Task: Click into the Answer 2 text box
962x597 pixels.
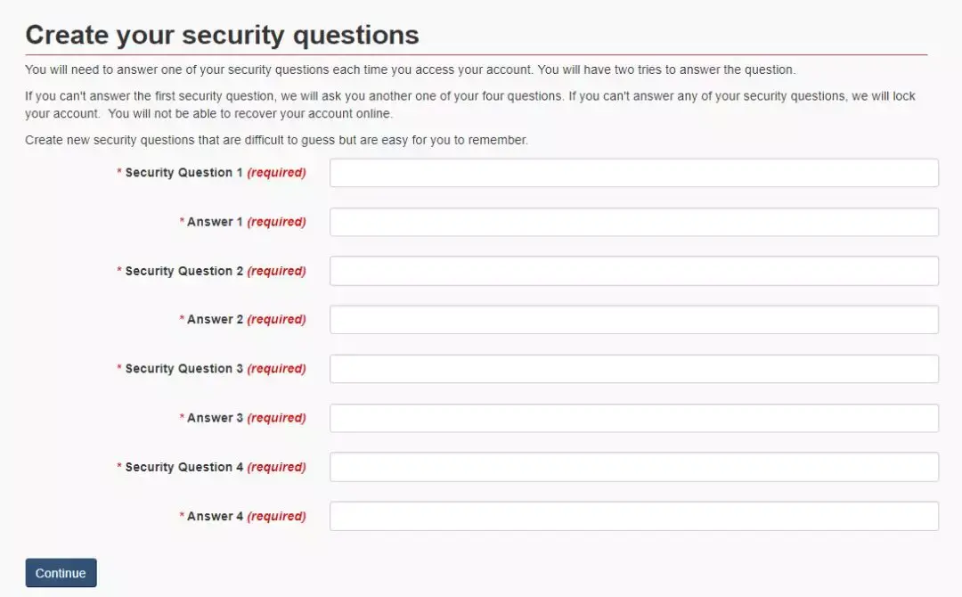Action: [633, 320]
